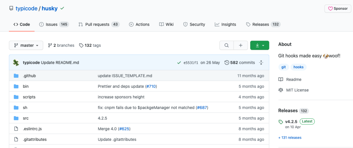353x148 pixels.
Task: Switch to the Issues tab
Action: [x=54, y=24]
